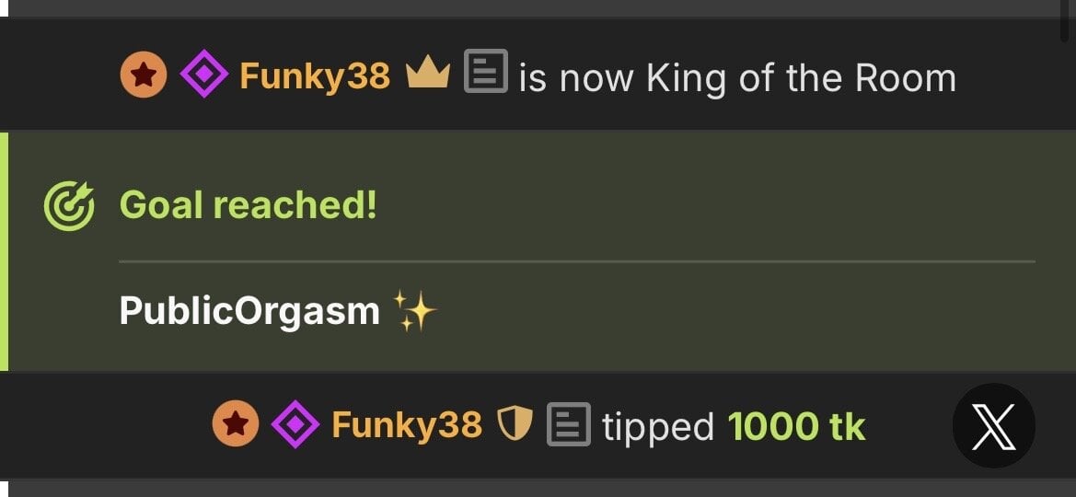
Task: Click the gold crown icon next to Funky38
Action: [427, 73]
